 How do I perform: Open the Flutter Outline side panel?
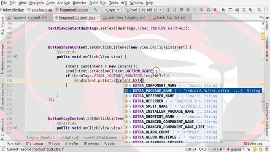click(x=267, y=49)
